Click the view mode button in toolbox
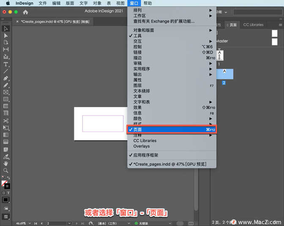Screen dimensions: 284x226 6,217
